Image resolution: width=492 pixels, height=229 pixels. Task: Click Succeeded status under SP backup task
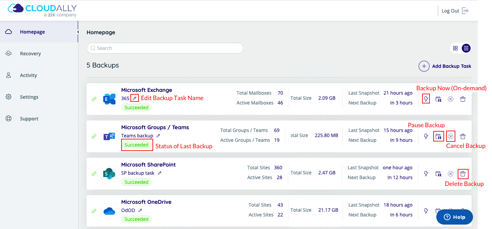[136, 182]
